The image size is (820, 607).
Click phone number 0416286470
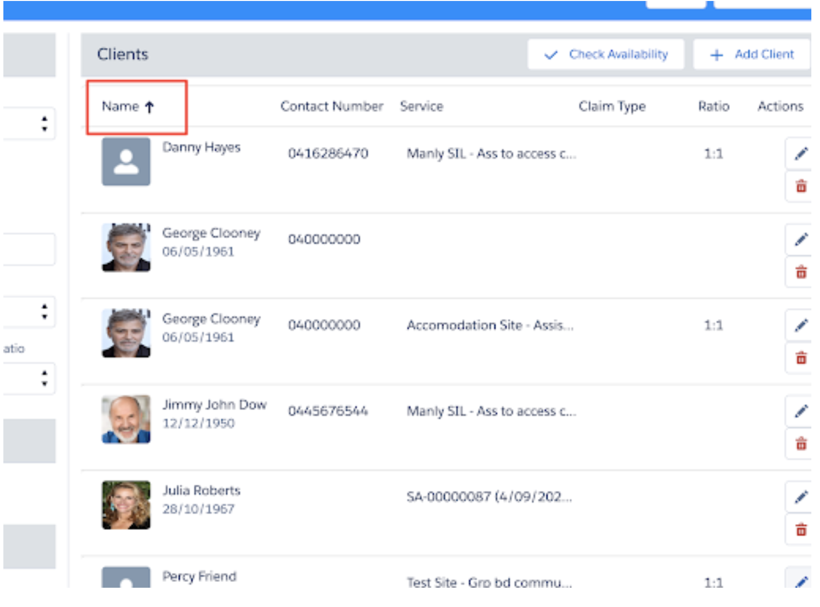(328, 154)
